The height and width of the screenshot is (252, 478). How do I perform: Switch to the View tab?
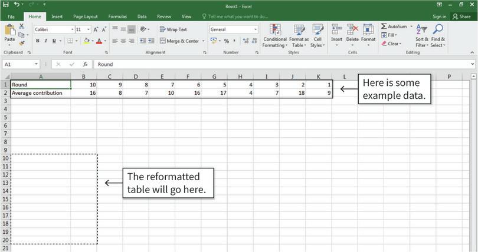186,16
